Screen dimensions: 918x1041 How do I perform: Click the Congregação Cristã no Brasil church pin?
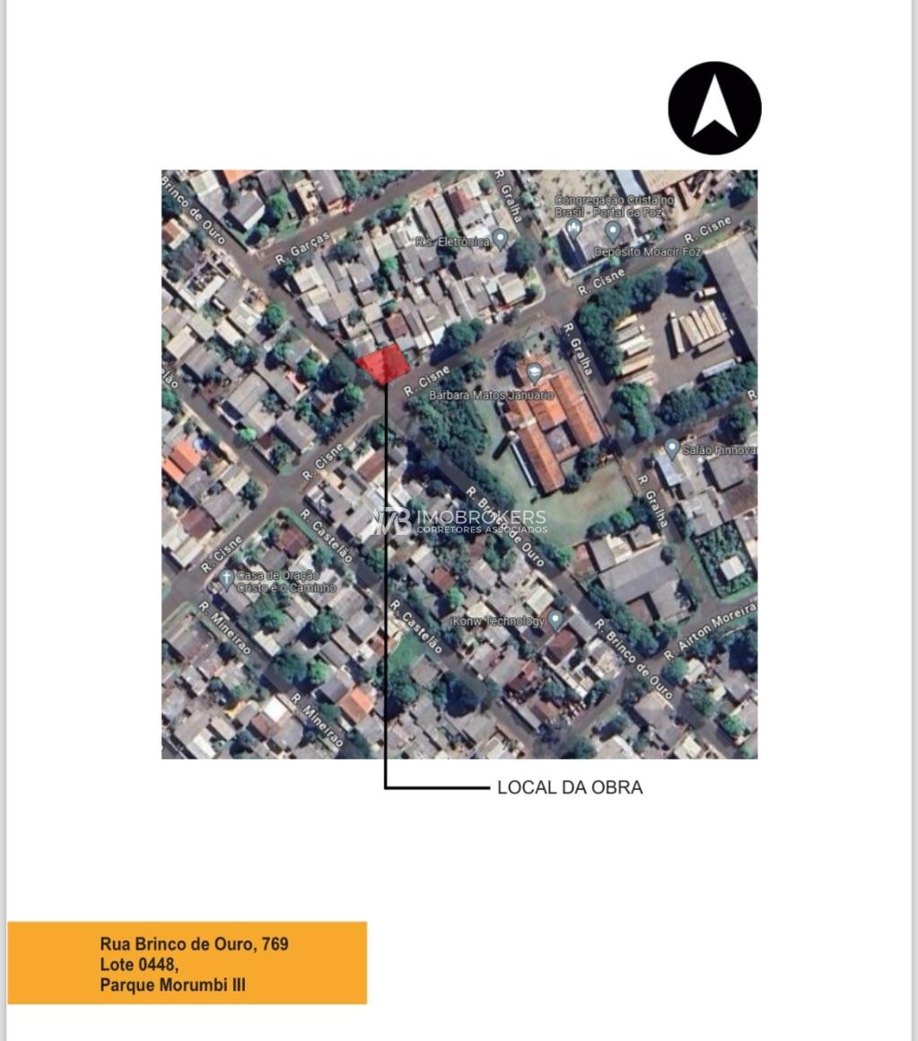coord(575,231)
